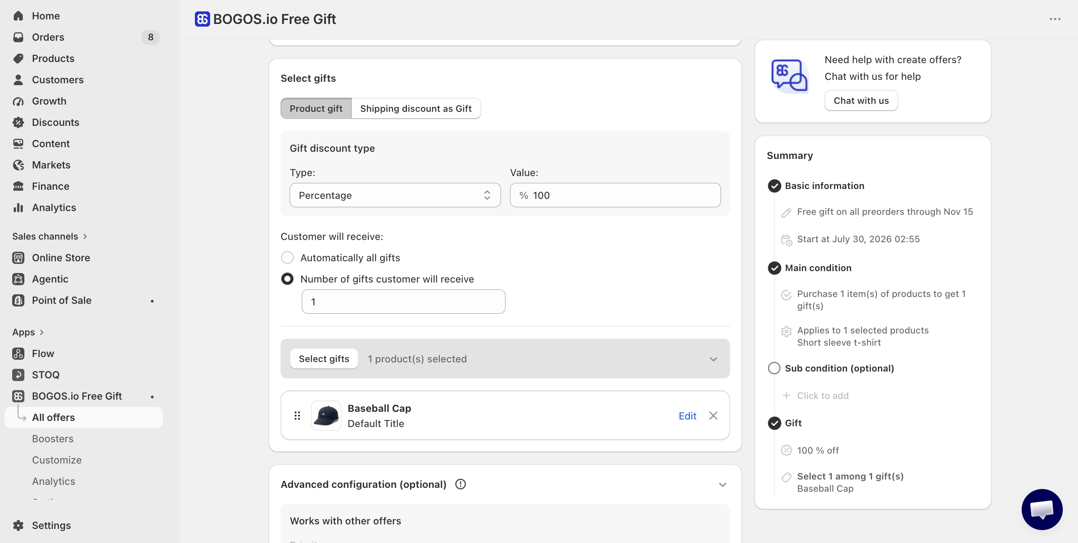Collapse the Advanced configuration section chevron

click(x=722, y=484)
